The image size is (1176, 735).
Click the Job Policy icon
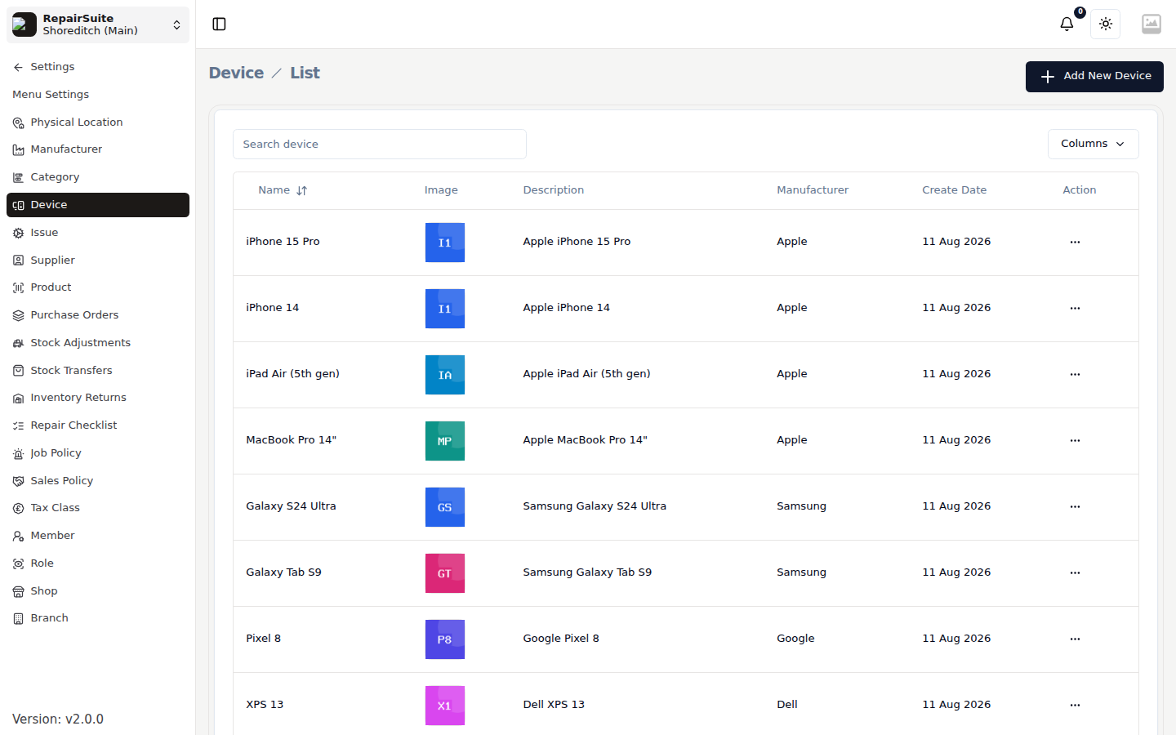pyautogui.click(x=18, y=453)
